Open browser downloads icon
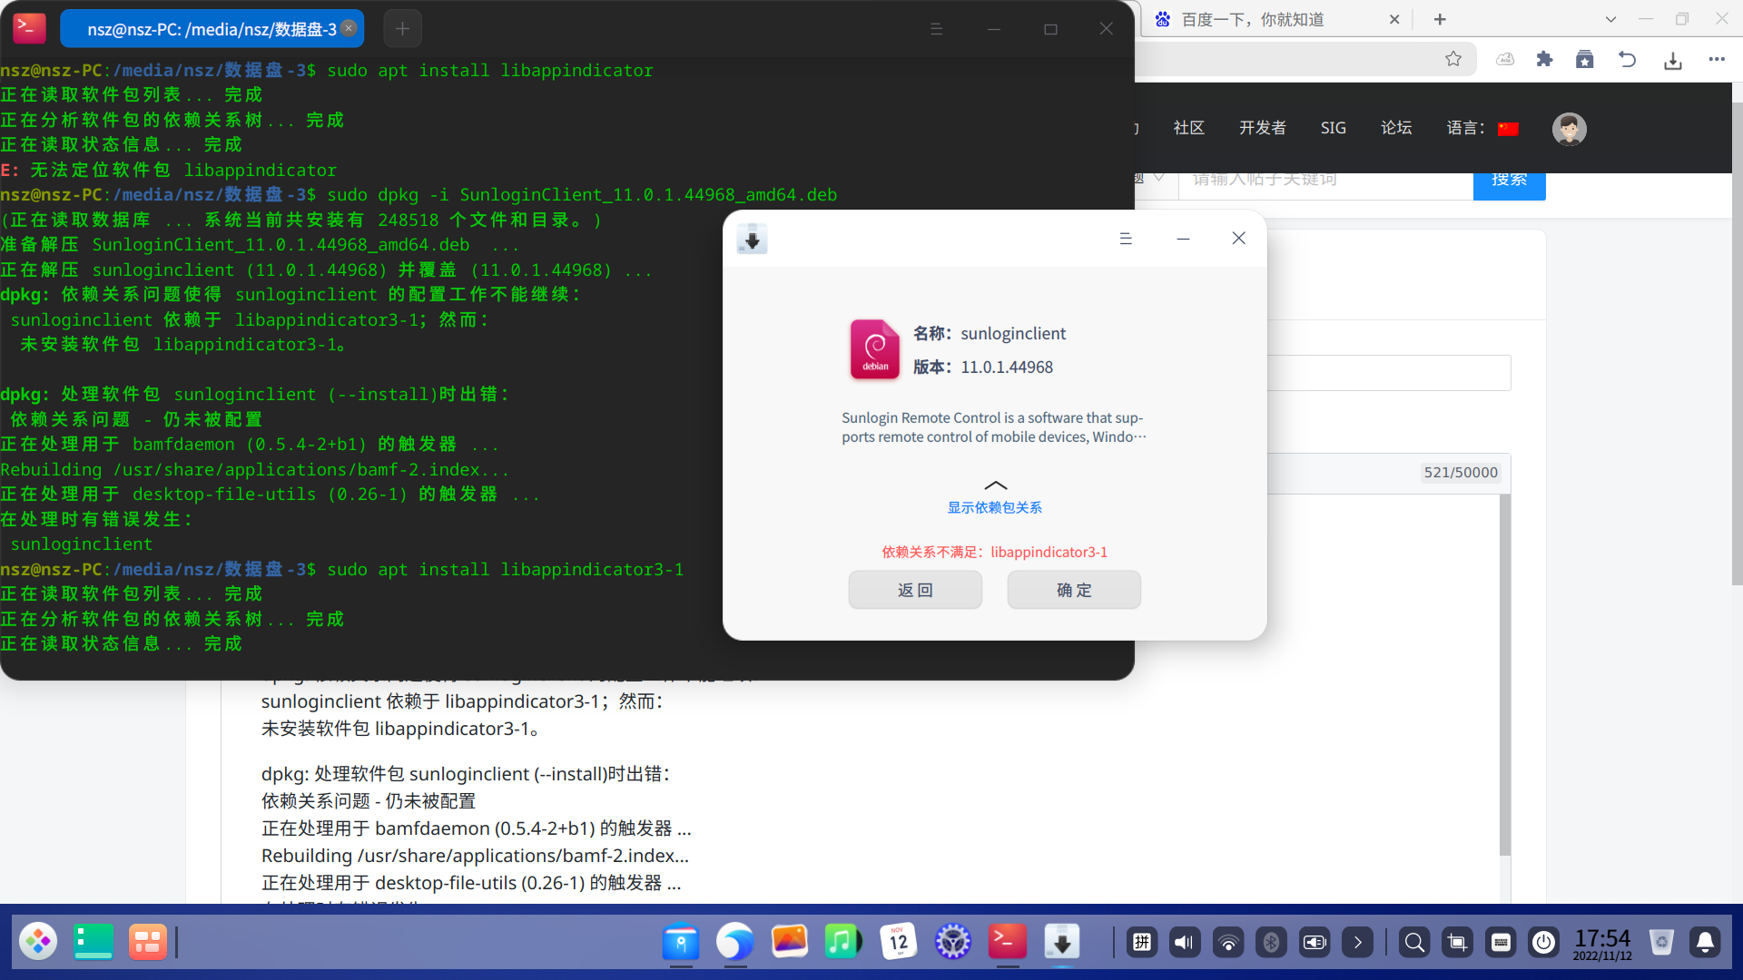This screenshot has height=980, width=1743. [1673, 60]
